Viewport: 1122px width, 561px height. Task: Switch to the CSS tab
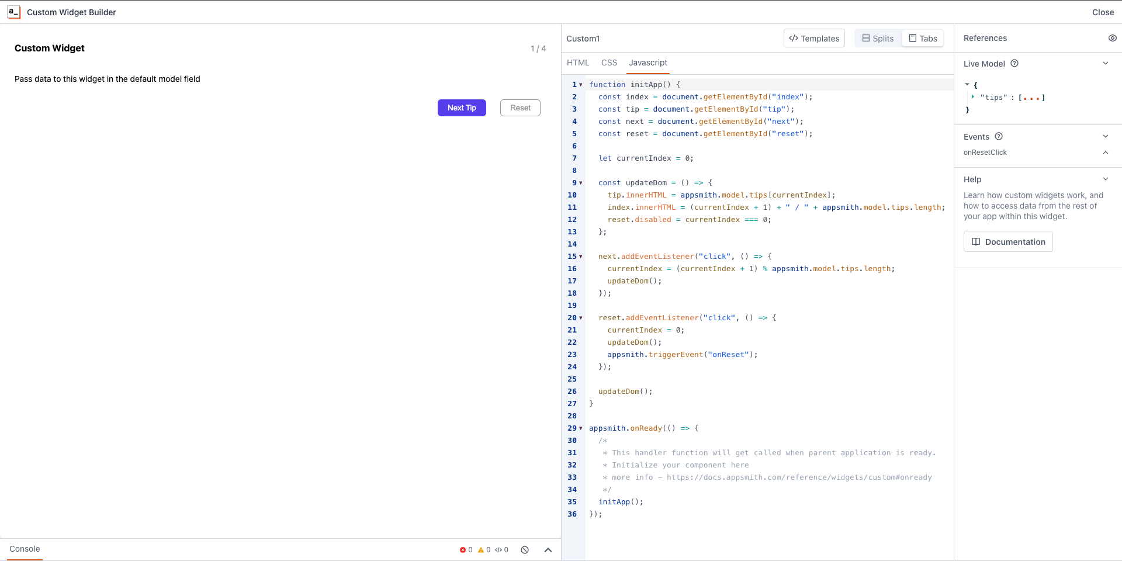pos(610,63)
